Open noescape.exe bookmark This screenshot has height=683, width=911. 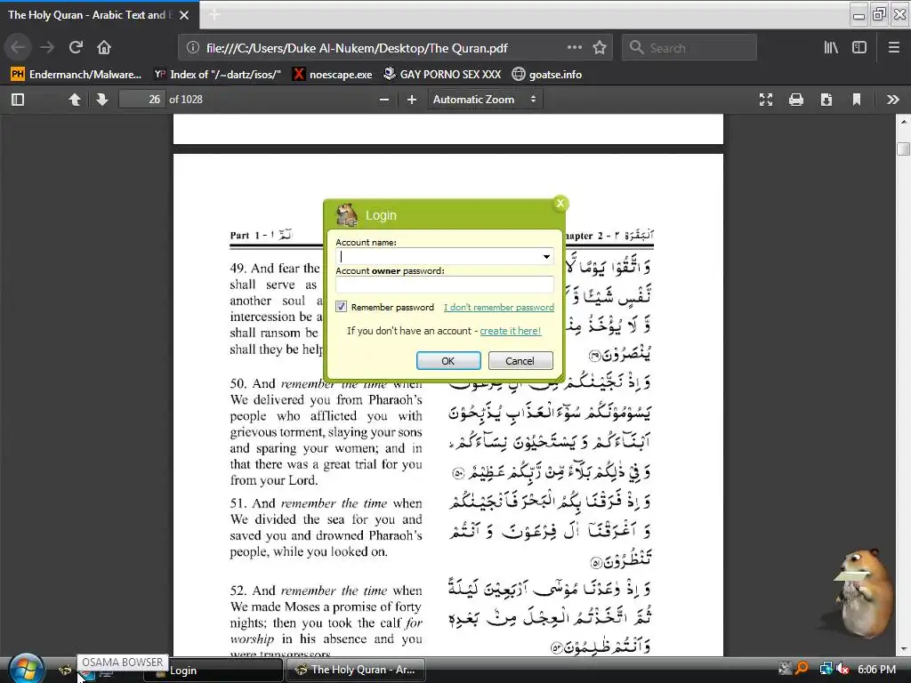click(x=333, y=75)
